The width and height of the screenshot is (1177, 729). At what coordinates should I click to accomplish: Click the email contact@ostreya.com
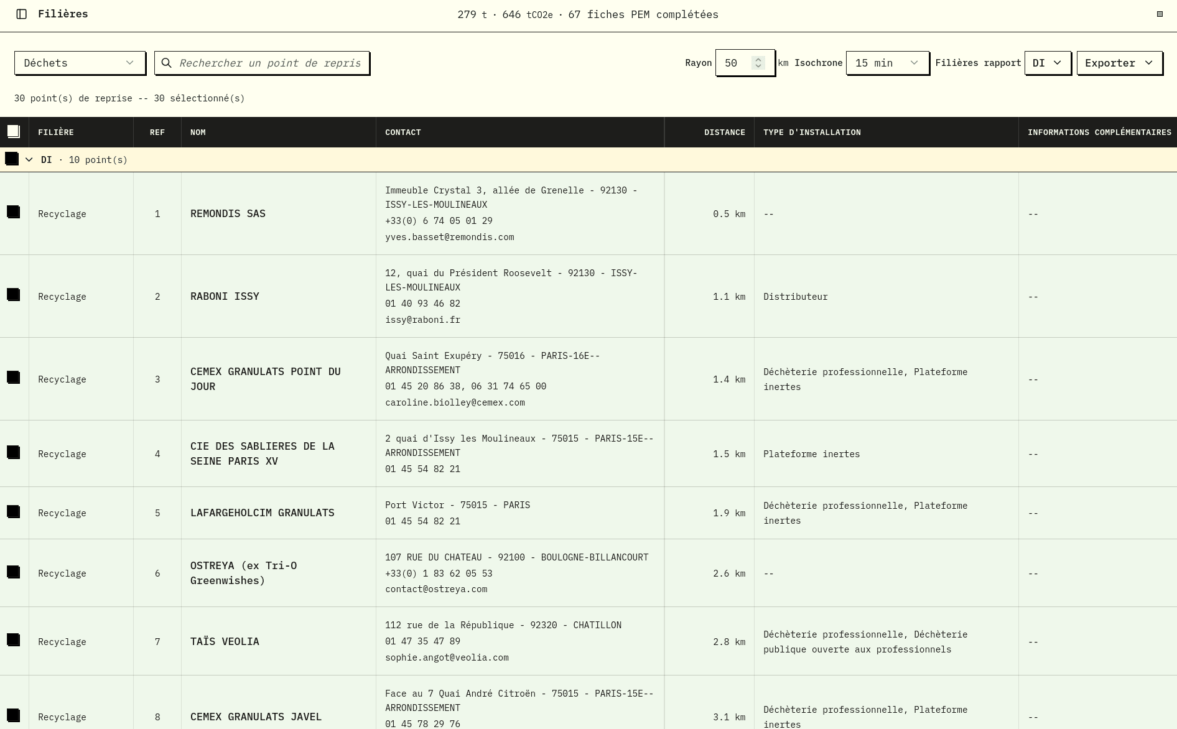pos(436,589)
